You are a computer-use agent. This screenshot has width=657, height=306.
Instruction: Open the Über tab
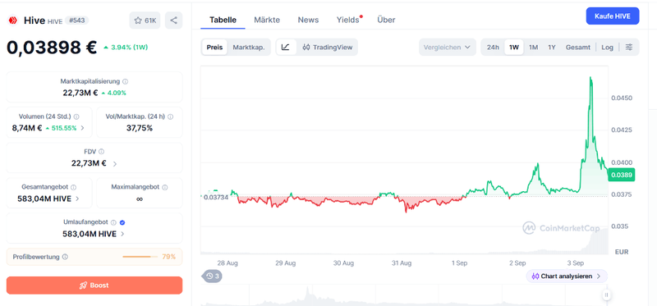386,20
